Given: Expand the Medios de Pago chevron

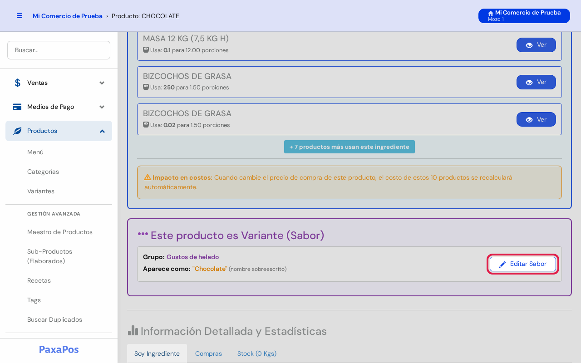Looking at the screenshot, I should point(102,107).
